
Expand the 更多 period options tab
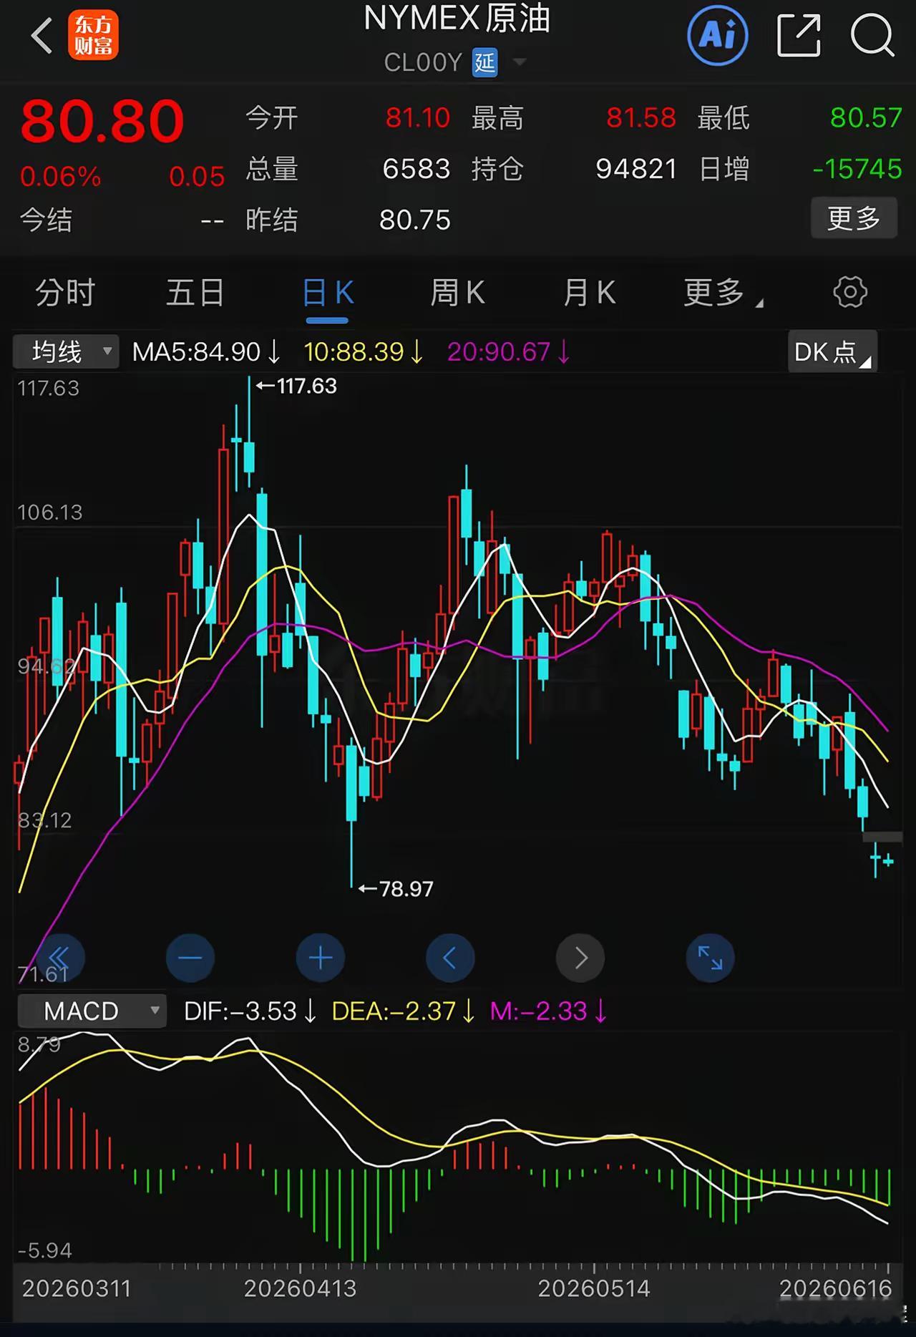click(x=723, y=293)
